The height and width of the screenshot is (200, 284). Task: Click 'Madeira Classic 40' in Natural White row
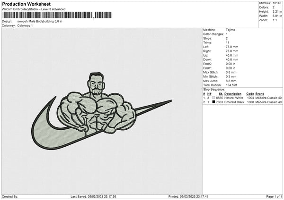268,98
